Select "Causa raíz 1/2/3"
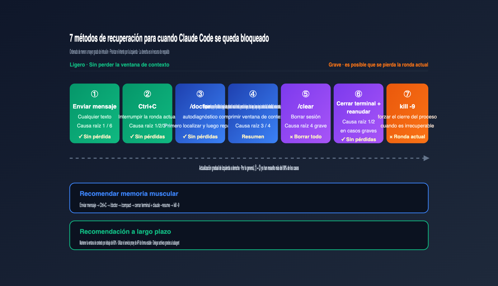Image resolution: width=498 pixels, height=286 pixels. click(x=147, y=126)
